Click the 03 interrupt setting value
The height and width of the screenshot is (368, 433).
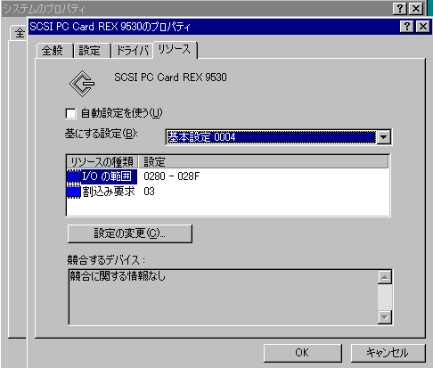point(149,192)
